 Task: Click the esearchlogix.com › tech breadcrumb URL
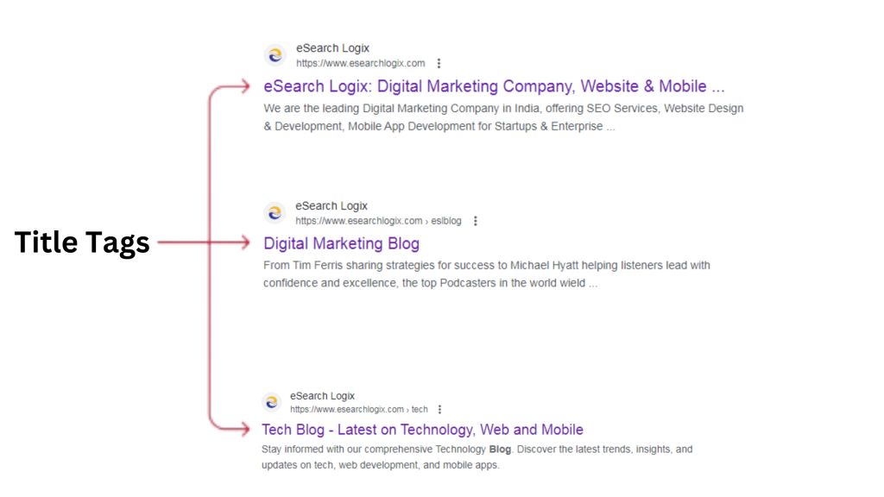pyautogui.click(x=358, y=409)
